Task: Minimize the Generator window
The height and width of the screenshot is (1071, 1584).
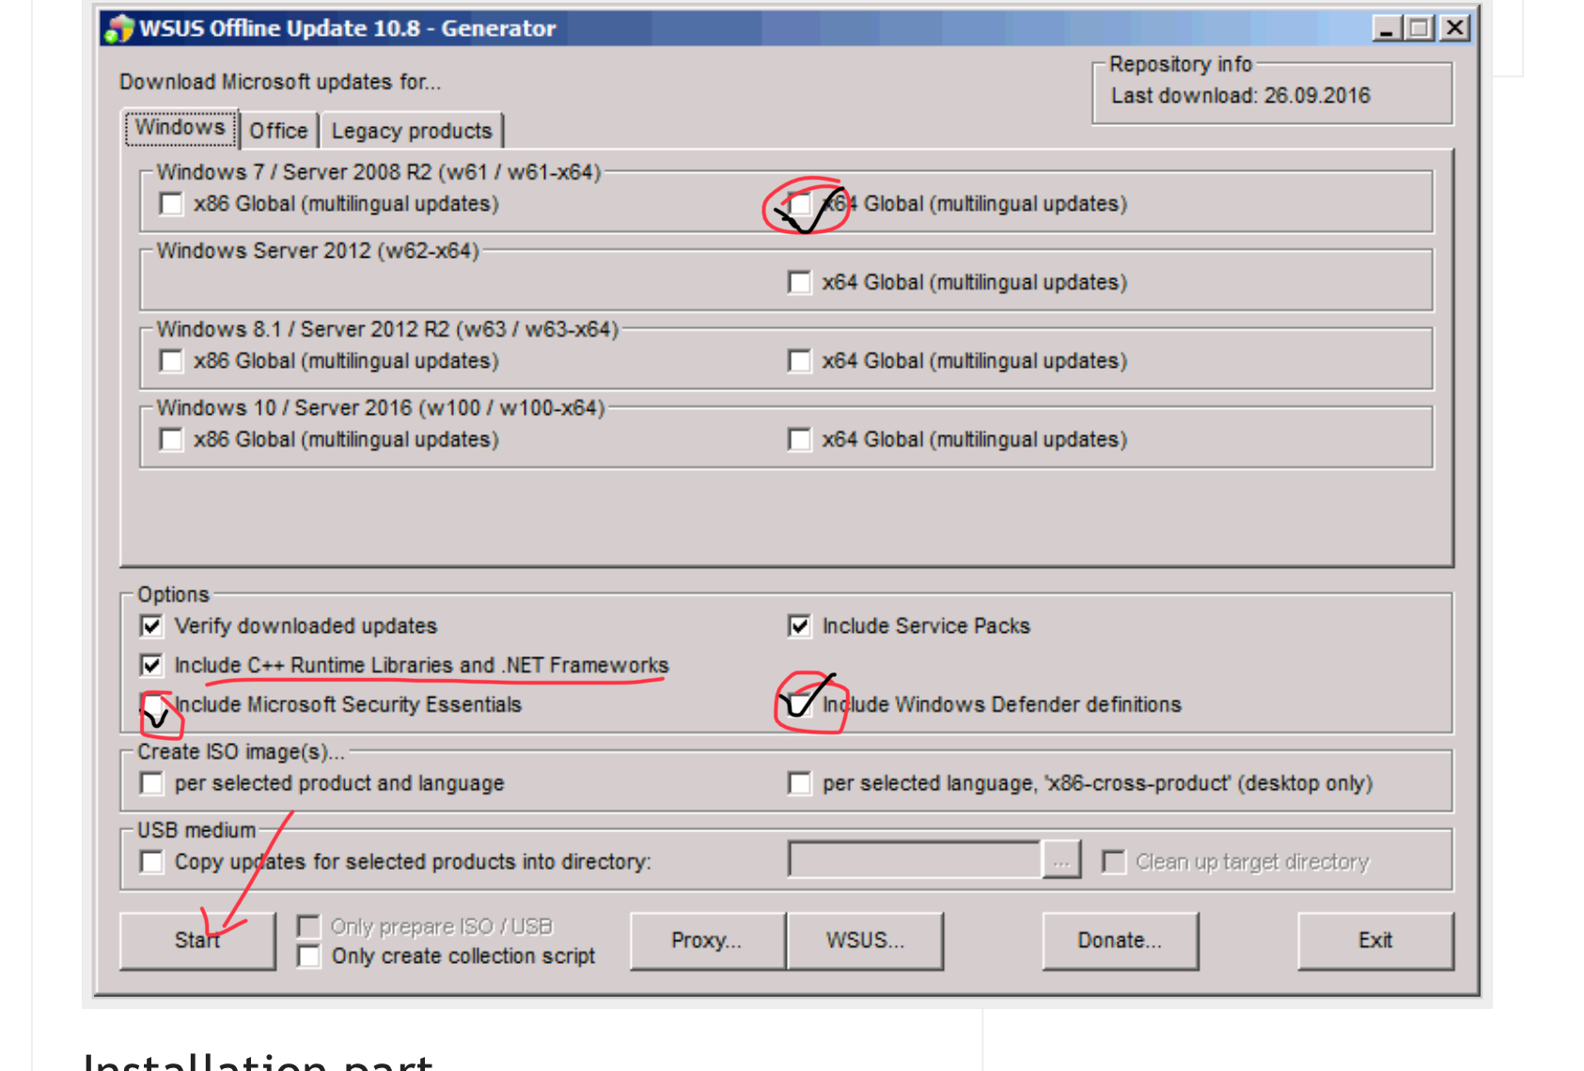Action: click(x=1386, y=28)
